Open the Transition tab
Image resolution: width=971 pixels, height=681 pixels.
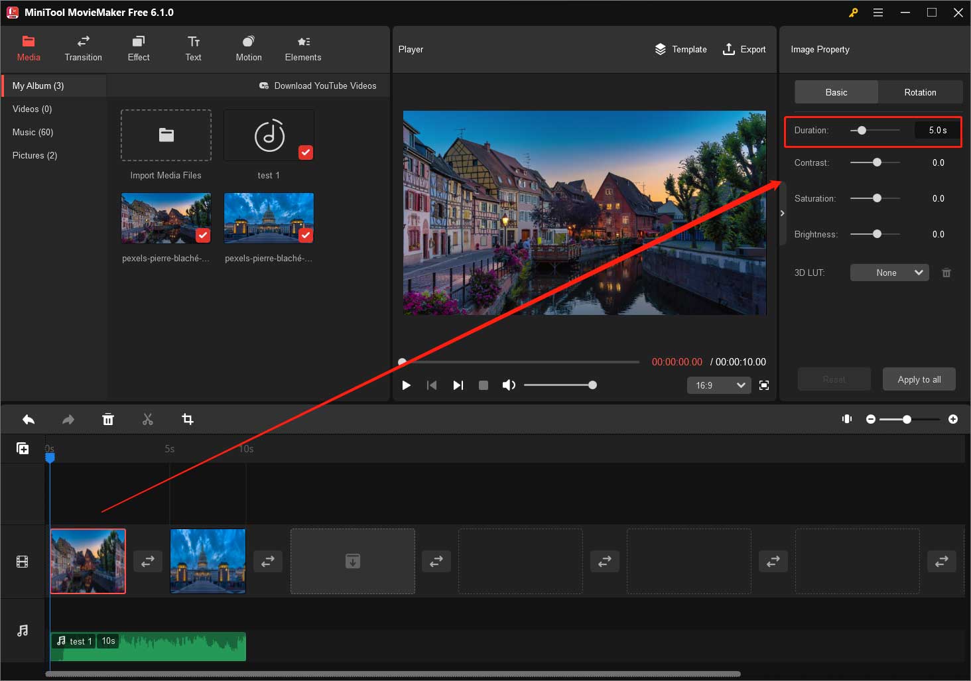point(84,49)
